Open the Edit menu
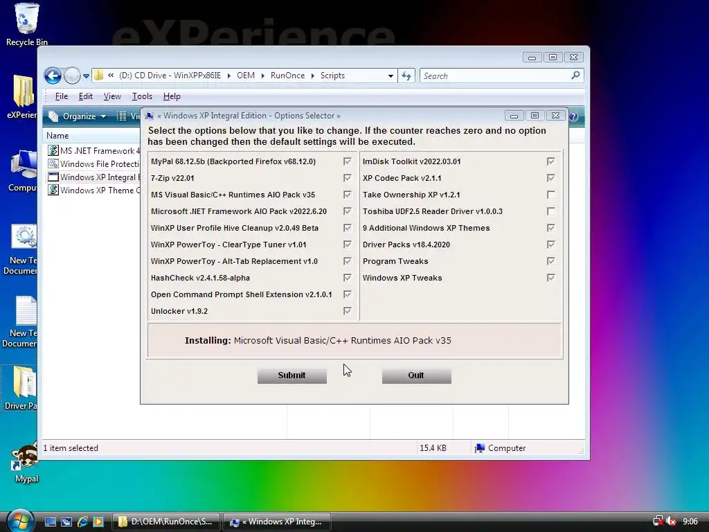709x532 pixels. click(85, 96)
